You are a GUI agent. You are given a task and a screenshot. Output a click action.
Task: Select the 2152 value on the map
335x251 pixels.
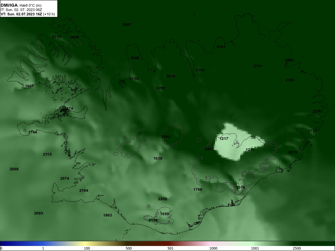[x=57, y=37]
